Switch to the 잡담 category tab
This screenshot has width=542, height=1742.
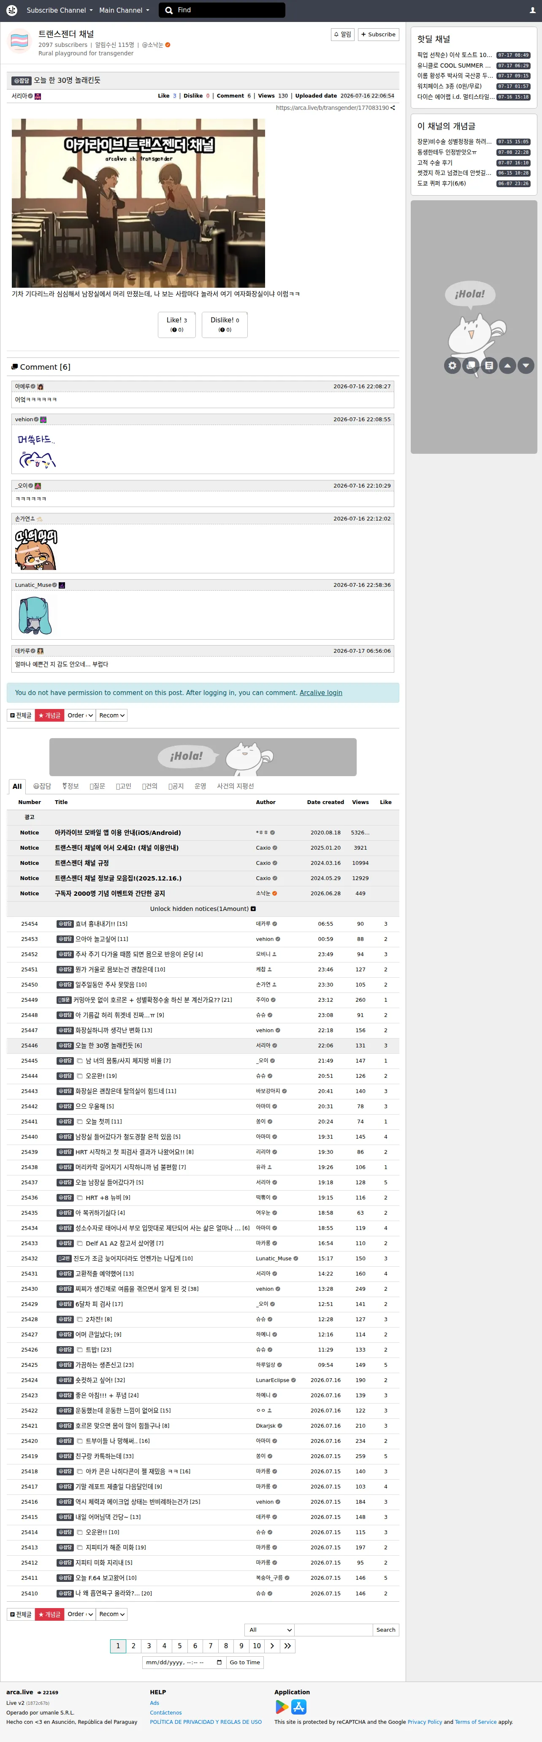point(42,786)
